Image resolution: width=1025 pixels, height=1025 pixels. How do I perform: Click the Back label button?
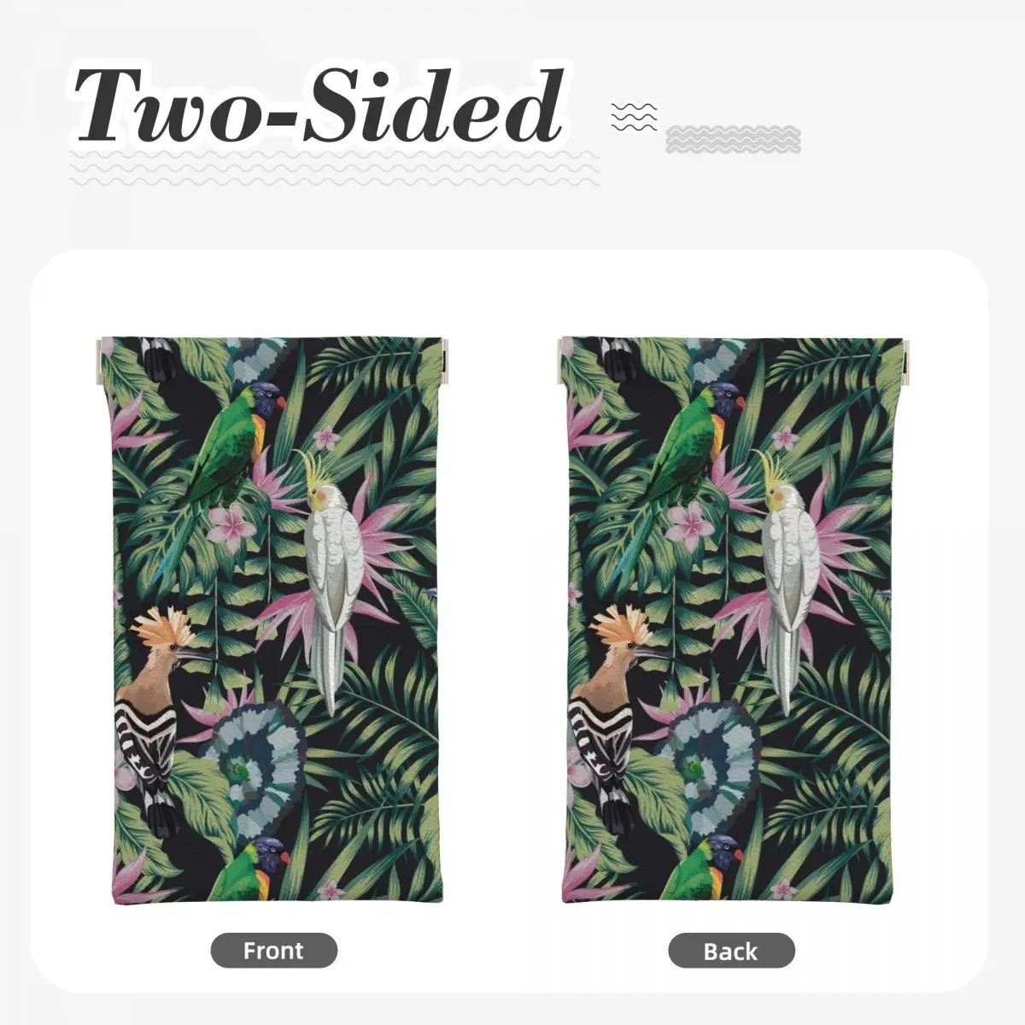click(x=731, y=927)
